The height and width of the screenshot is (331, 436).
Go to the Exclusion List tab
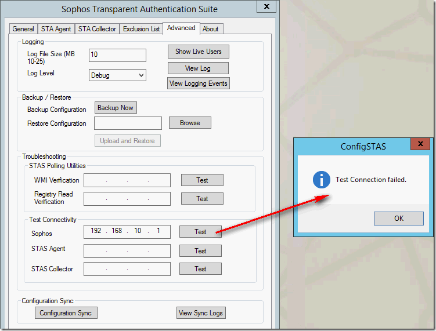[x=141, y=29]
